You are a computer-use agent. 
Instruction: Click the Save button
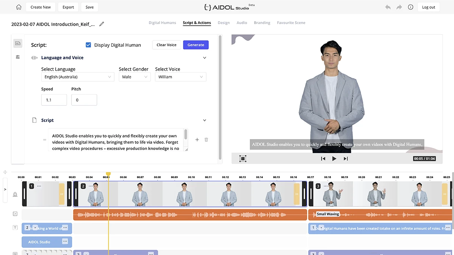click(90, 7)
